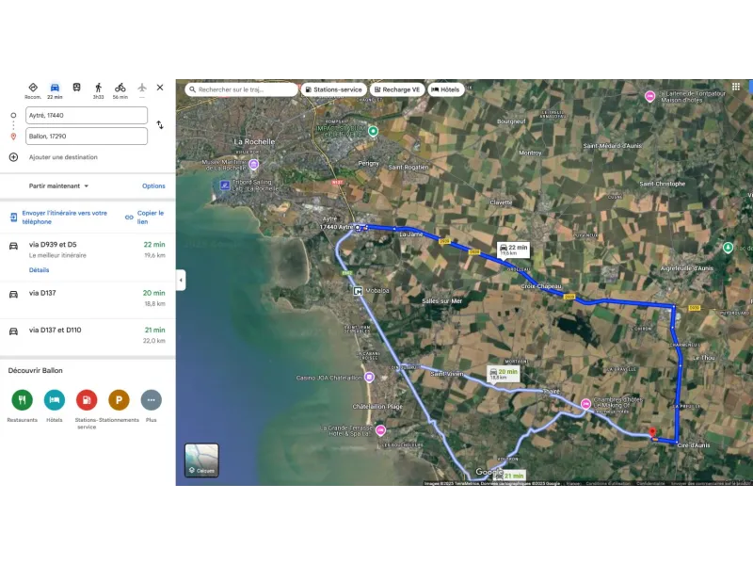Screen dimensions: 753x565
Task: Open Détails for the best route
Action: pyautogui.click(x=39, y=270)
